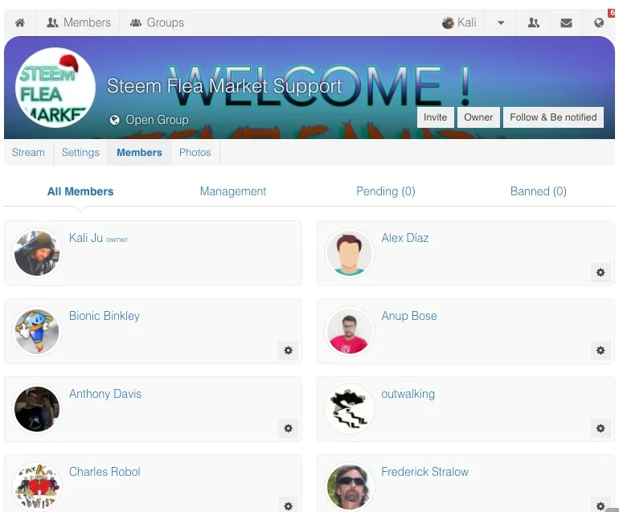
Task: Open gear options for Bionic Binkley
Action: point(288,350)
